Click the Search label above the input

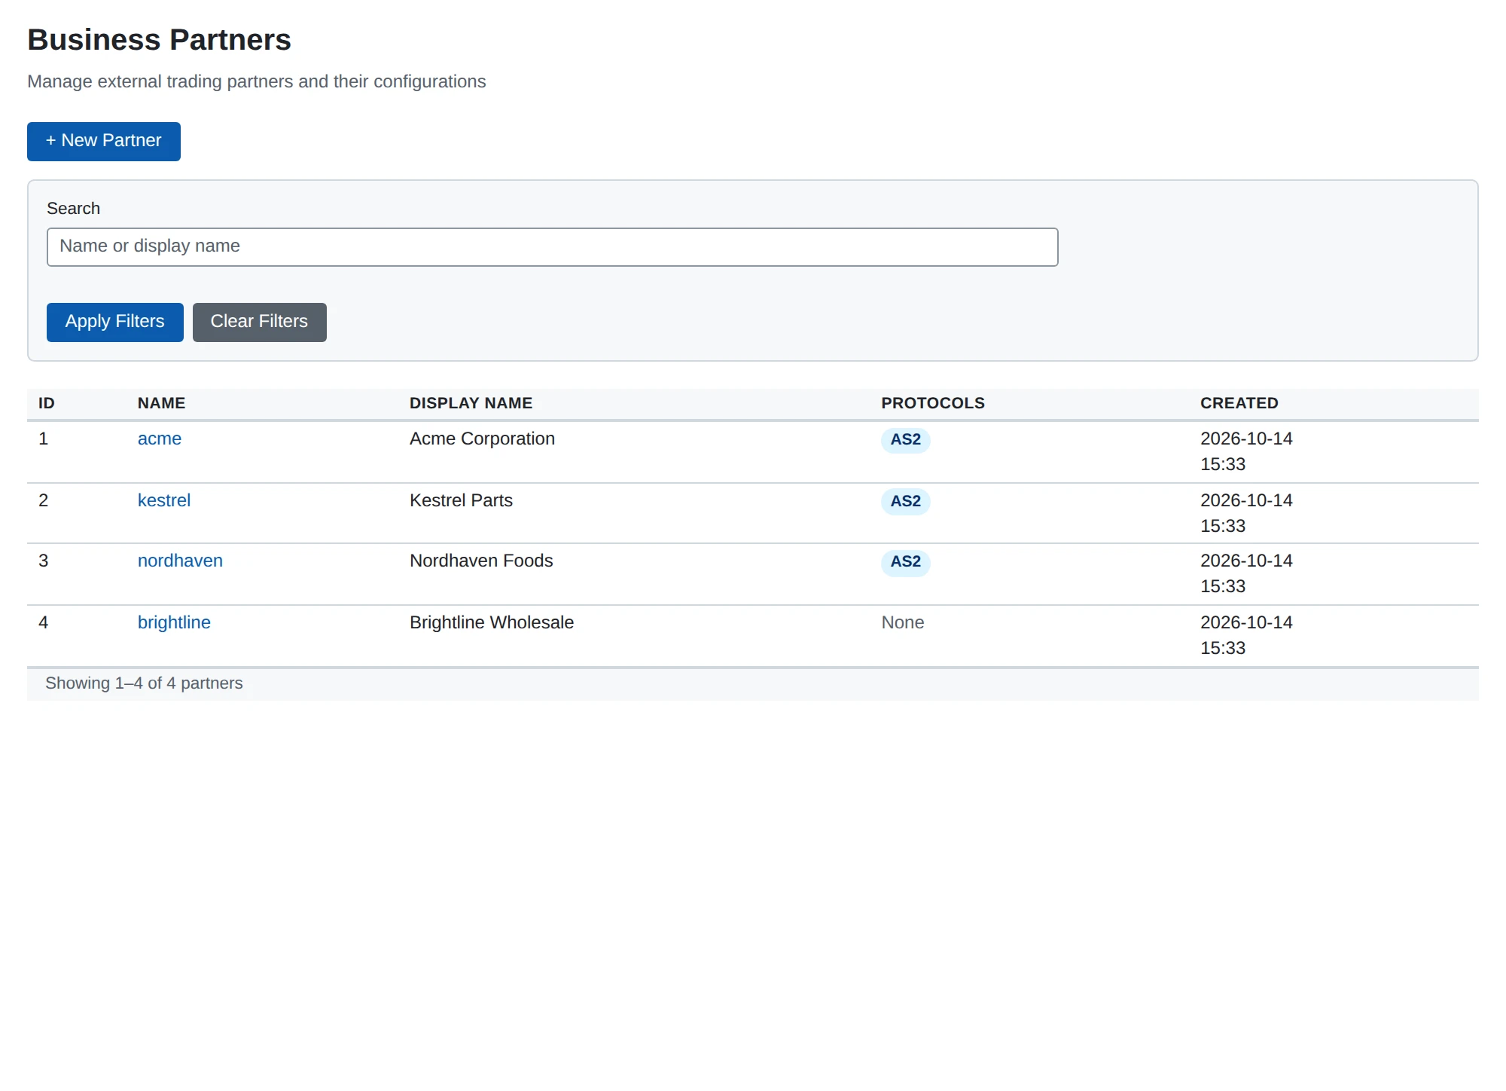coord(73,209)
